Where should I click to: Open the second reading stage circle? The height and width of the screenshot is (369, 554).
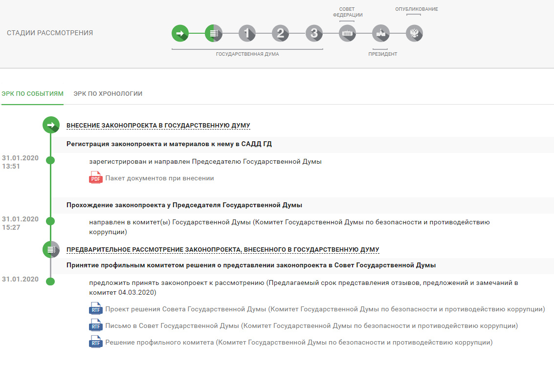tap(280, 33)
